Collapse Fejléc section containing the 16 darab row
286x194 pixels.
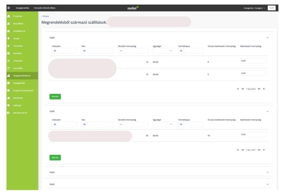268,38
